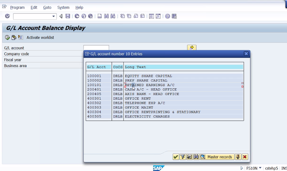Image resolution: width=287 pixels, height=171 pixels.
Task: Click the Customize Local Layout icon
Action: (x=174, y=16)
